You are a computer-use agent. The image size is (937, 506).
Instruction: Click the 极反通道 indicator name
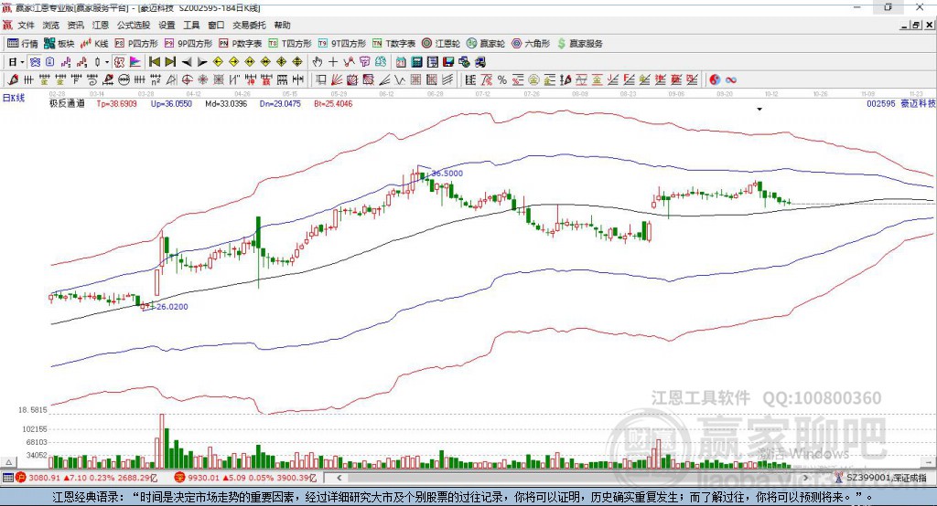(x=67, y=103)
